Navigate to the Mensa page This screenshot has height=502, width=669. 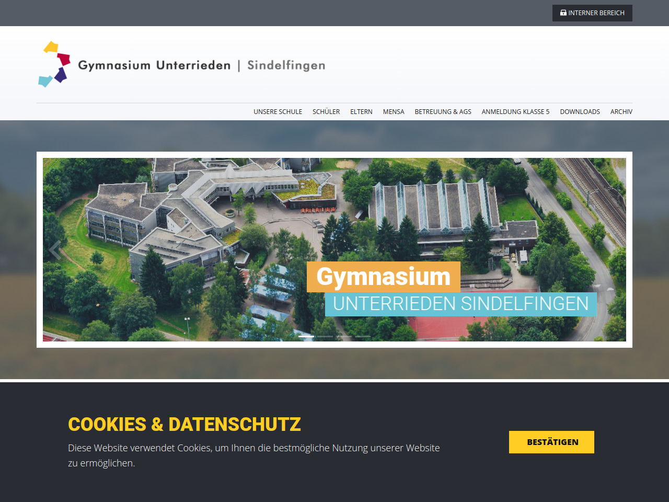394,112
